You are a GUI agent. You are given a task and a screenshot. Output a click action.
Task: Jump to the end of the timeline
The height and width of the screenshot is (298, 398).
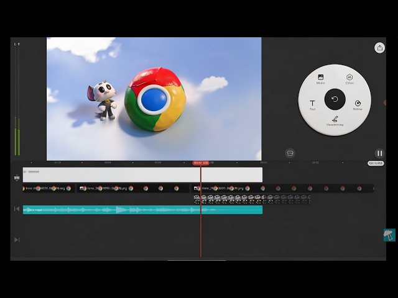17,240
